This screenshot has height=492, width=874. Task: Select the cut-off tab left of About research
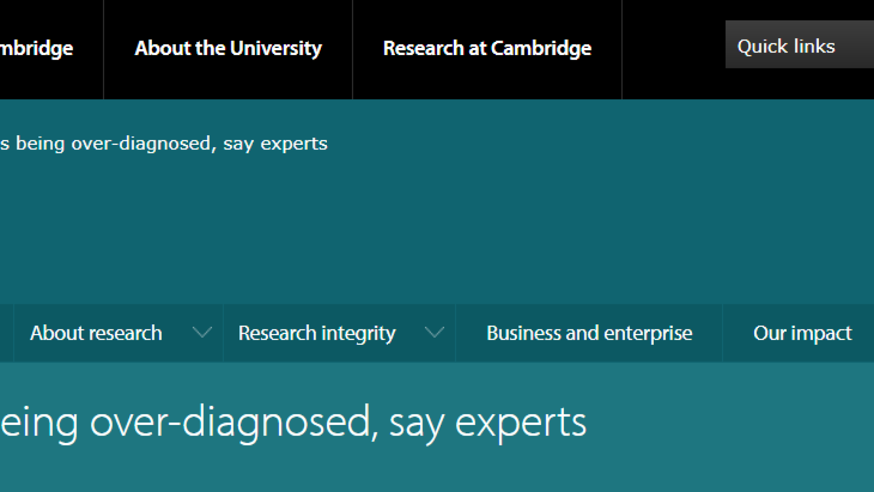pos(6,333)
